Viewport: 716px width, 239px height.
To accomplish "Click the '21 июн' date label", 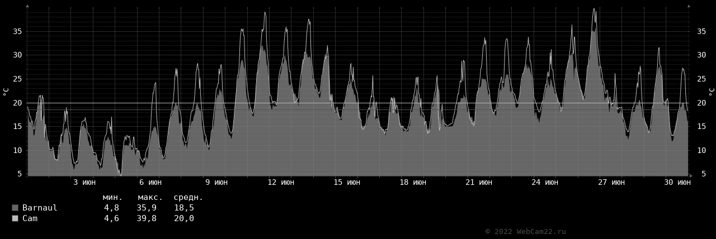I will [479, 182].
